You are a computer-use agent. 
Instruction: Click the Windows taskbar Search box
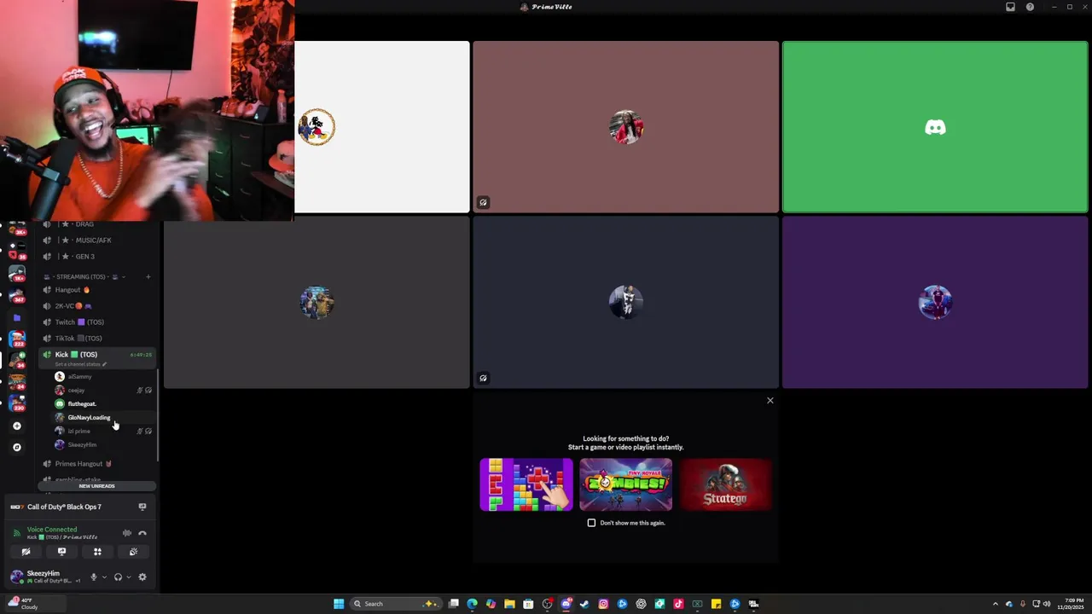tap(395, 604)
